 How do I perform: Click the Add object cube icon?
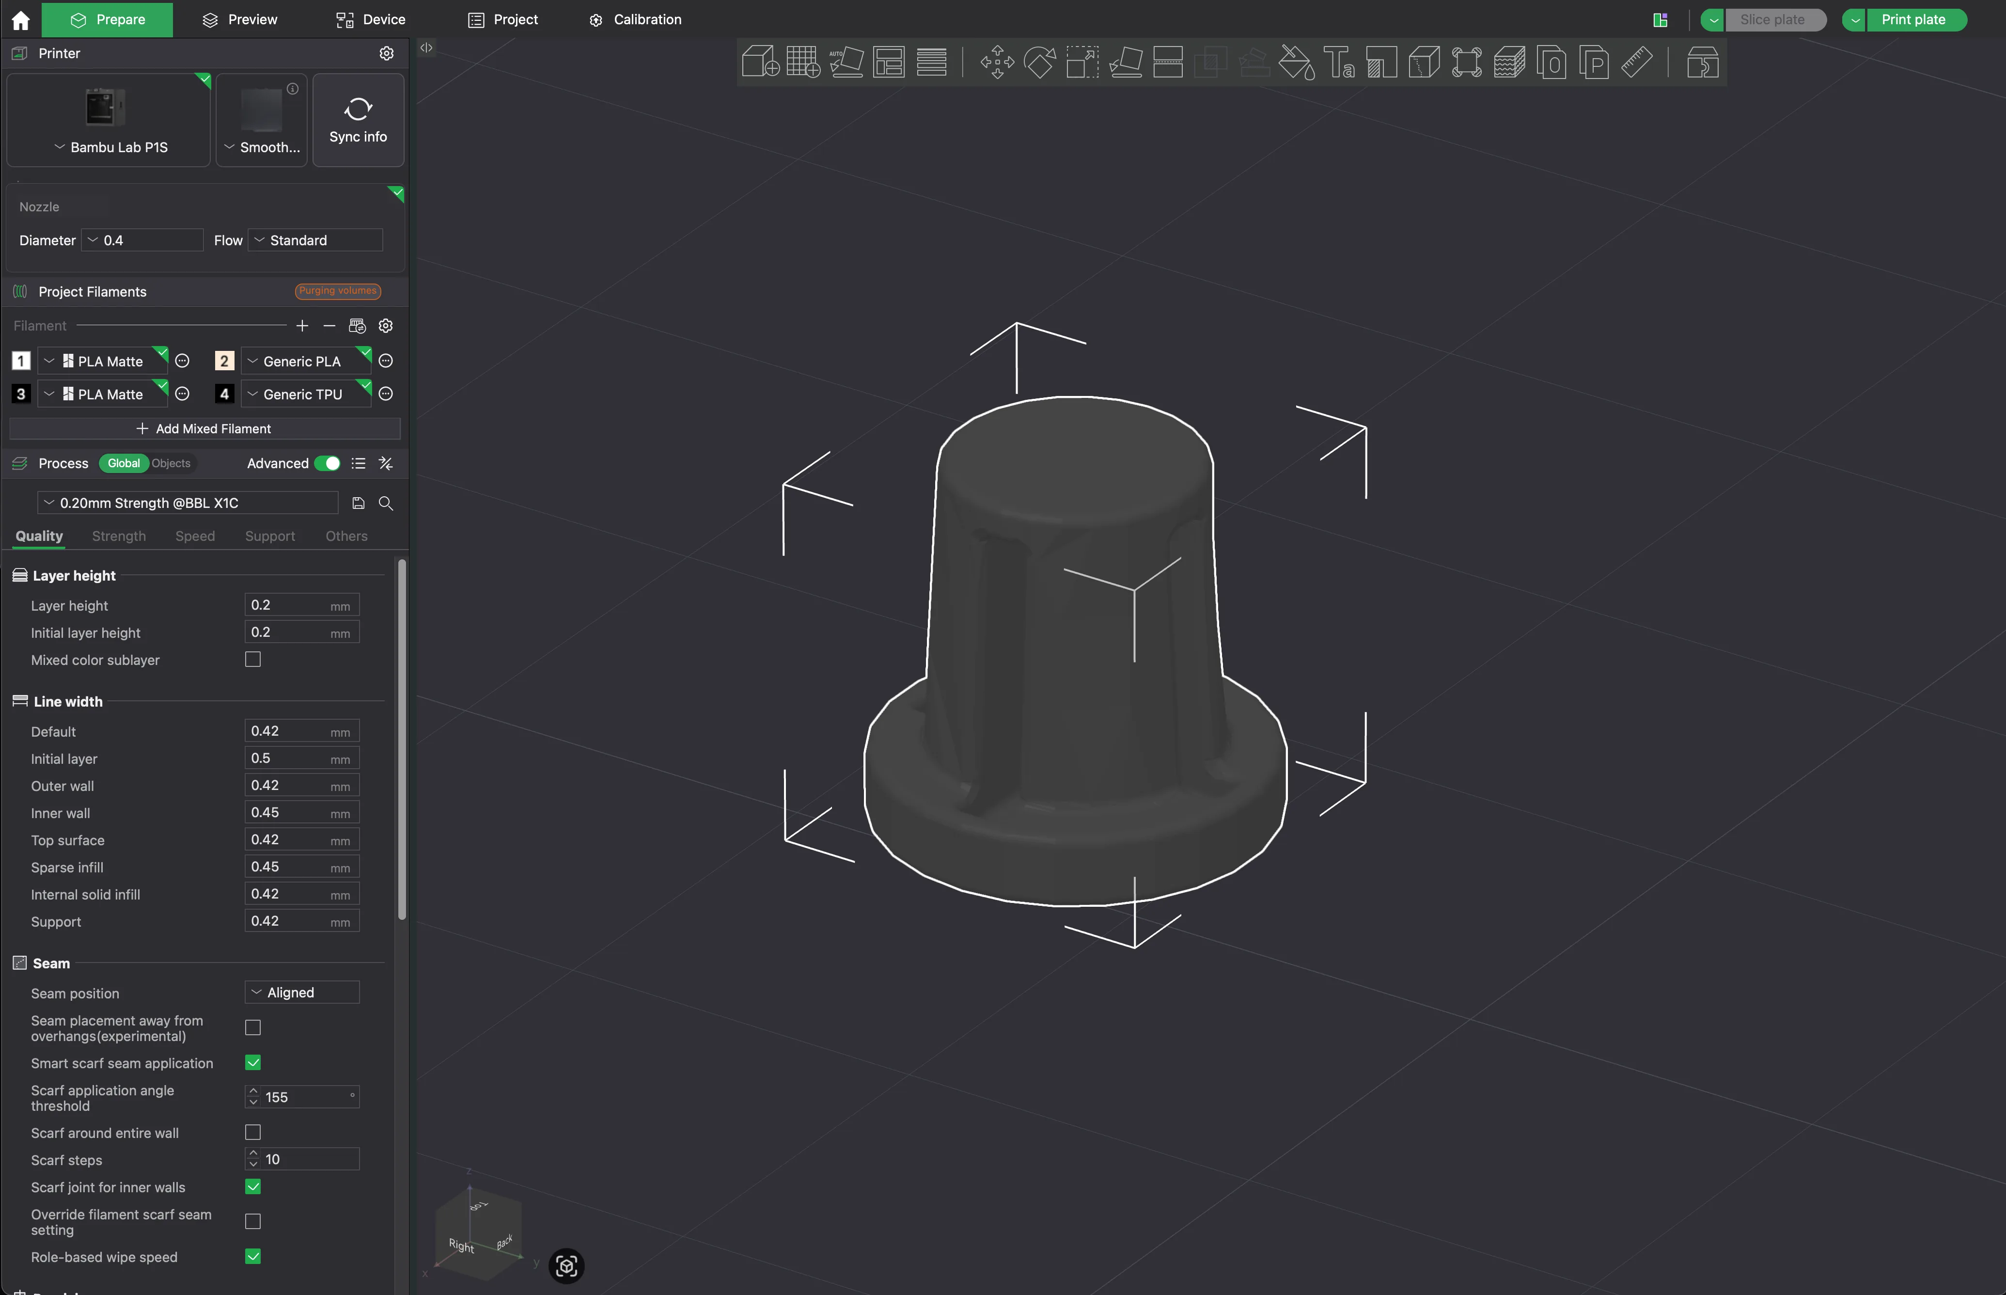[760, 62]
